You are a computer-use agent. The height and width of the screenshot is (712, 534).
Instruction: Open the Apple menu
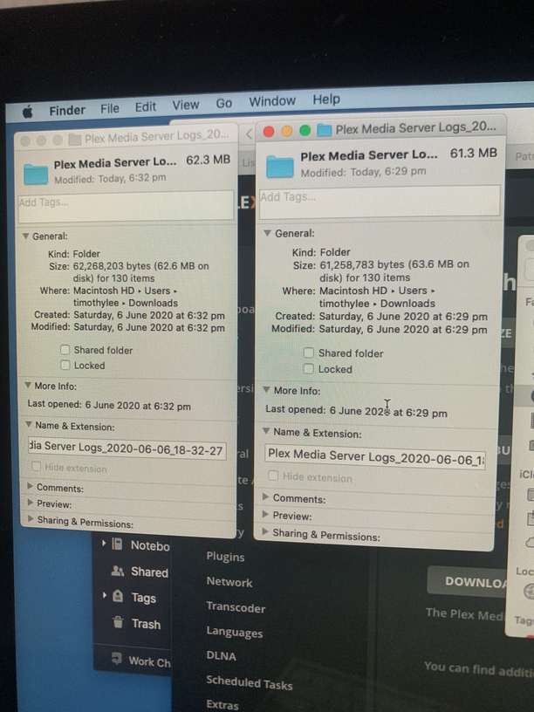tap(28, 112)
